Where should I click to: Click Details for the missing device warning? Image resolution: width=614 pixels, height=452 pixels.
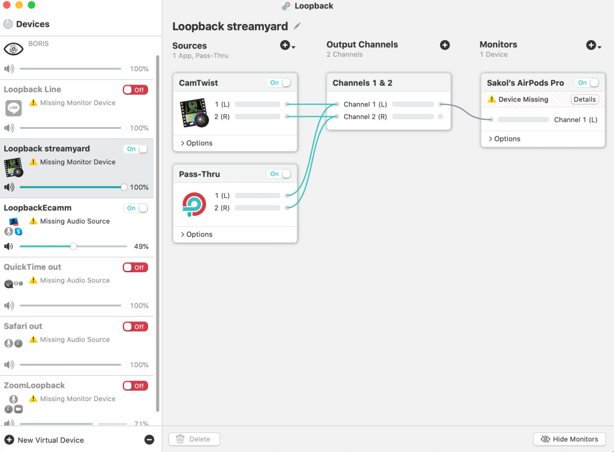tap(584, 100)
